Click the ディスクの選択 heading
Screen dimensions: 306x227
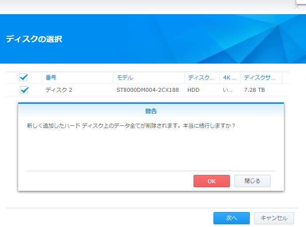(34, 39)
